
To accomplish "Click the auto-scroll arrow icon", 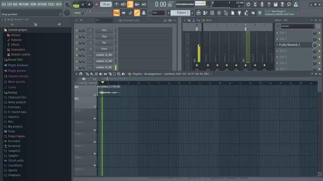I will click(123, 13).
